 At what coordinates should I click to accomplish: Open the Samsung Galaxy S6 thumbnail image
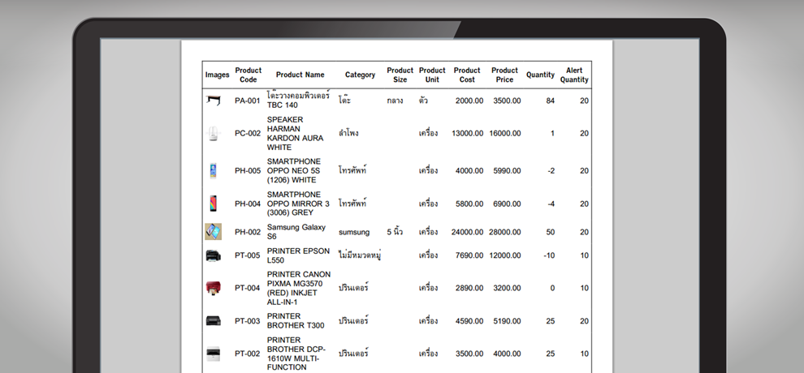(x=214, y=232)
